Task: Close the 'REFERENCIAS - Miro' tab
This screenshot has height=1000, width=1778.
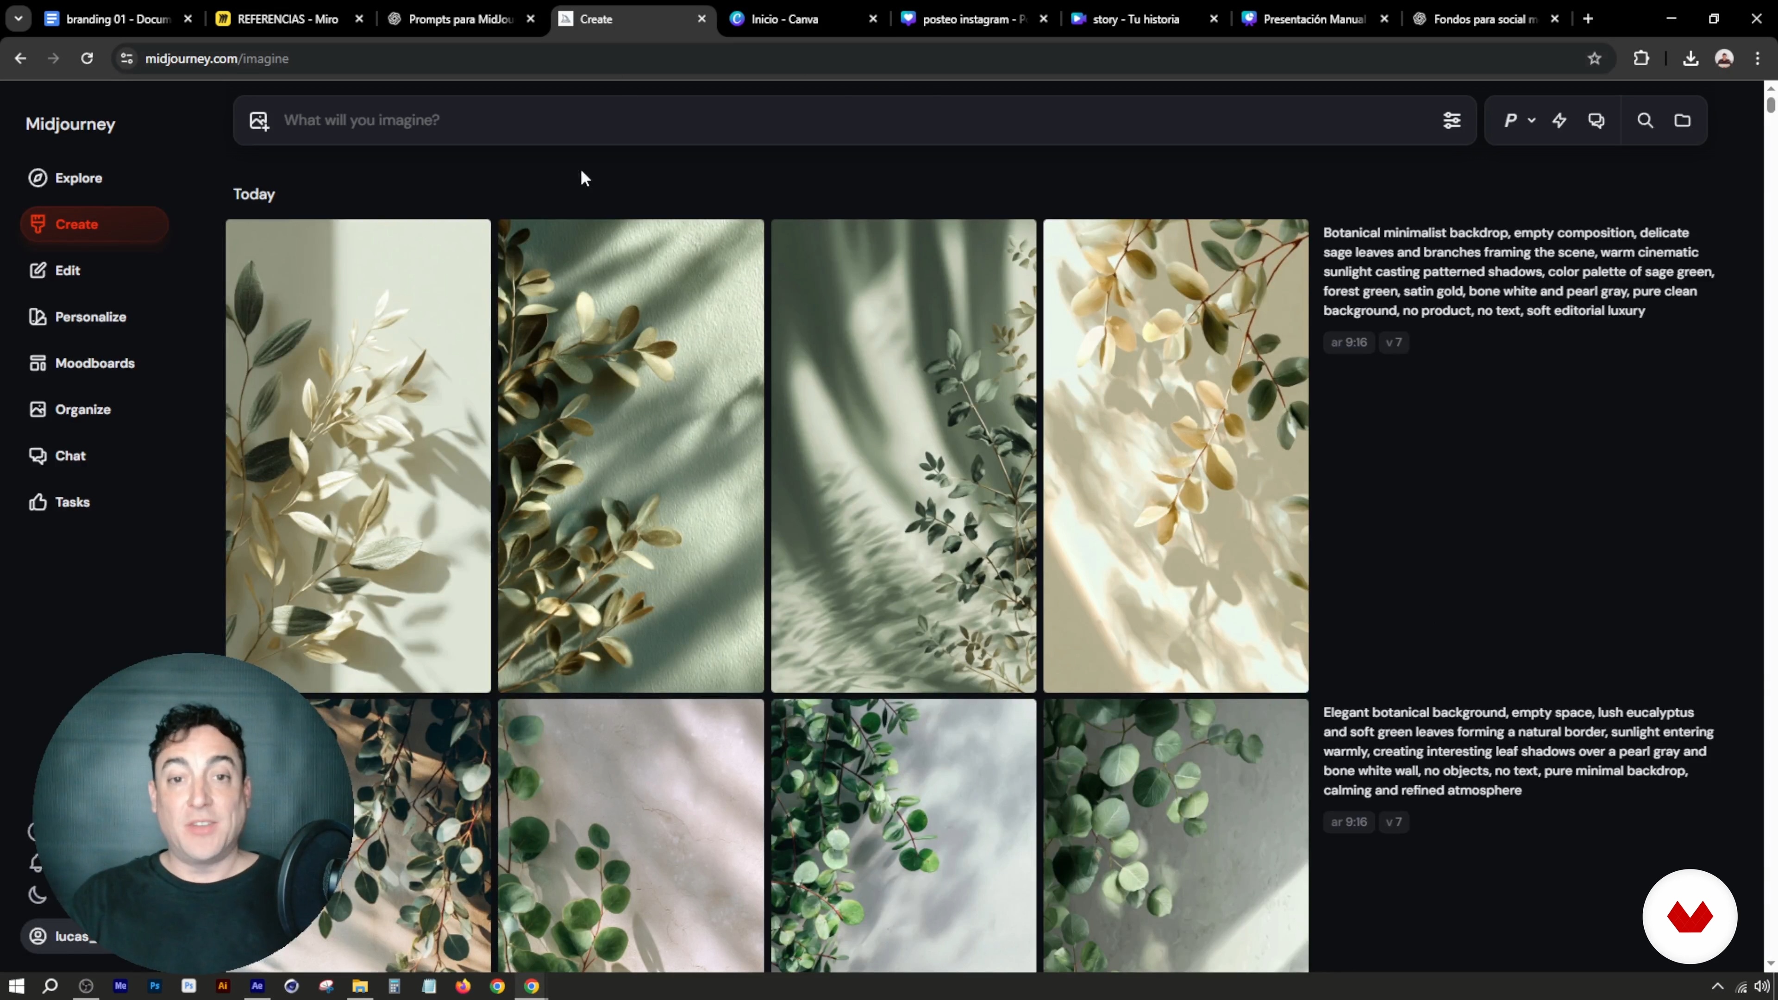Action: pyautogui.click(x=359, y=19)
